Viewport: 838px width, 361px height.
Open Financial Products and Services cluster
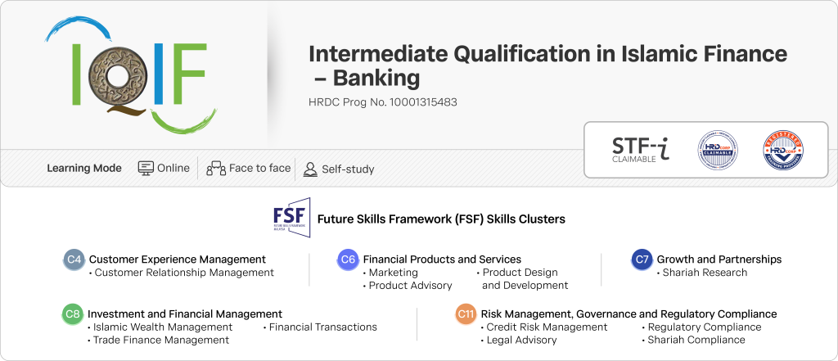tap(442, 259)
